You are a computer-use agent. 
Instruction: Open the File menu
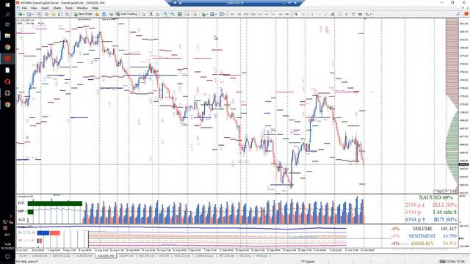pos(24,8)
